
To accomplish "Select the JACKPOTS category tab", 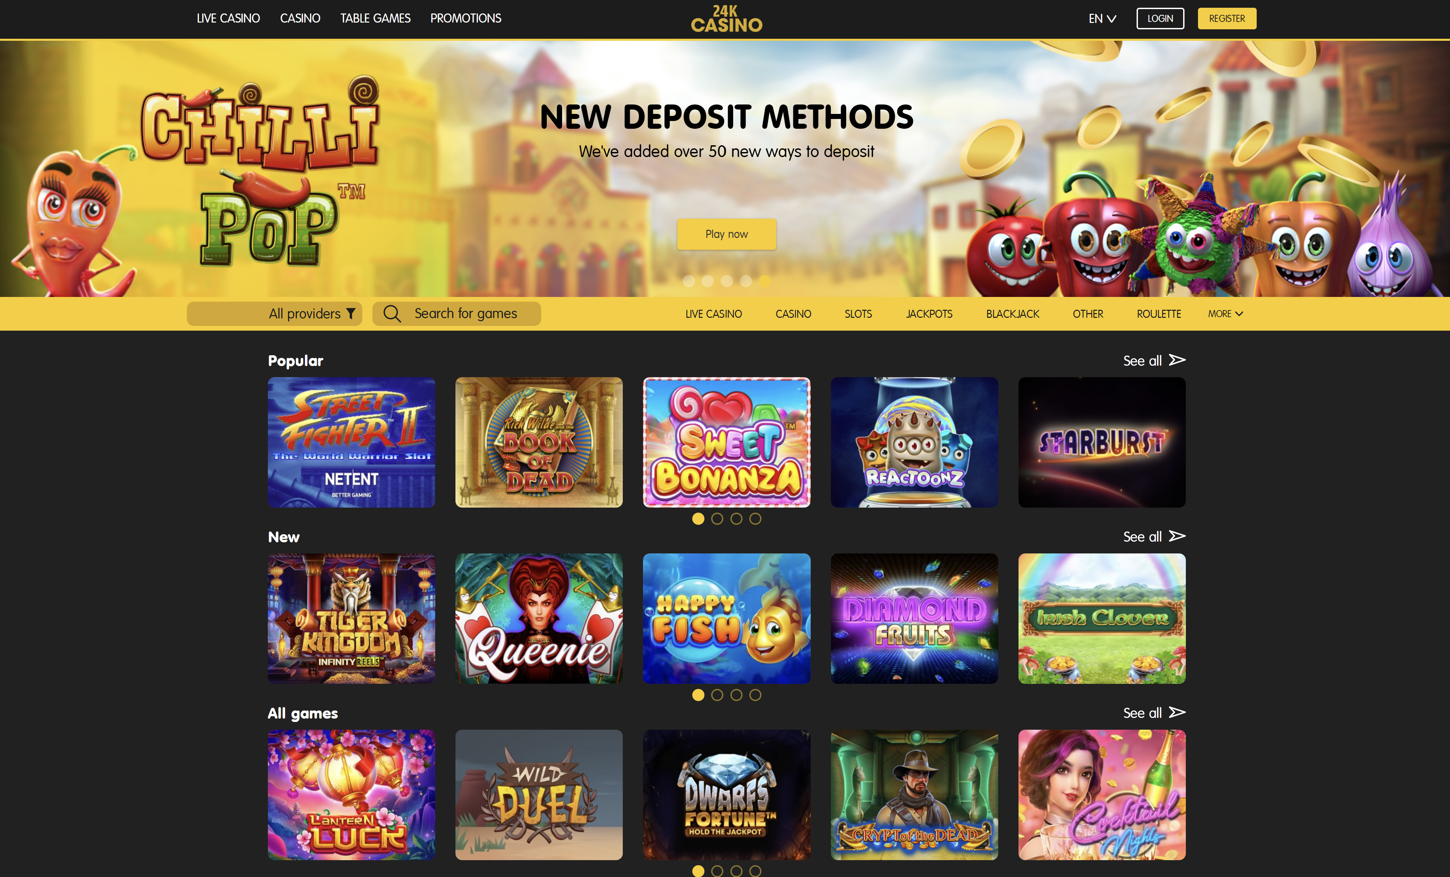I will 929,314.
